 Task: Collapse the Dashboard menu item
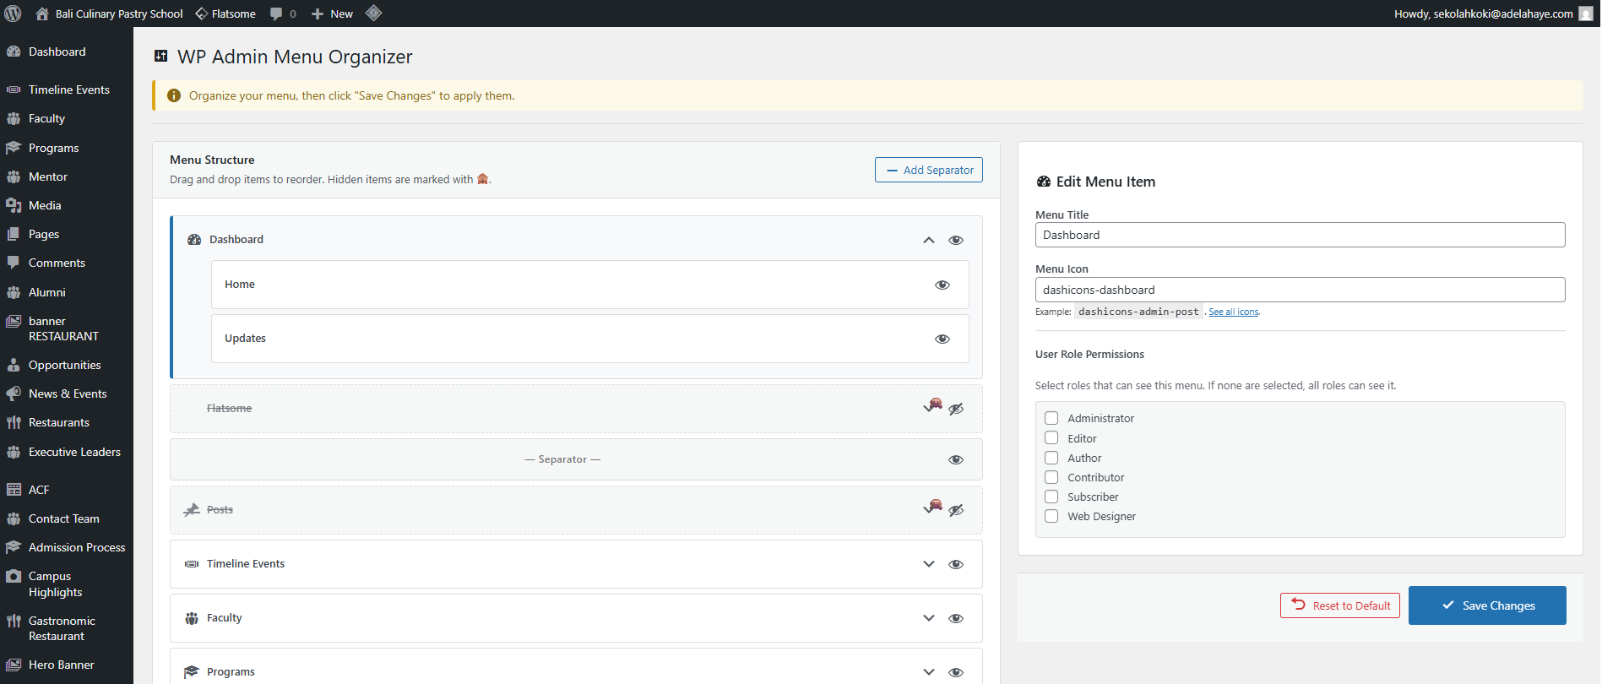click(x=929, y=240)
